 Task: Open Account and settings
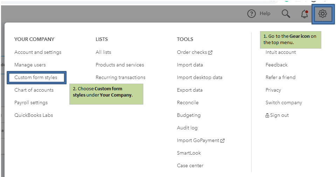coord(38,52)
